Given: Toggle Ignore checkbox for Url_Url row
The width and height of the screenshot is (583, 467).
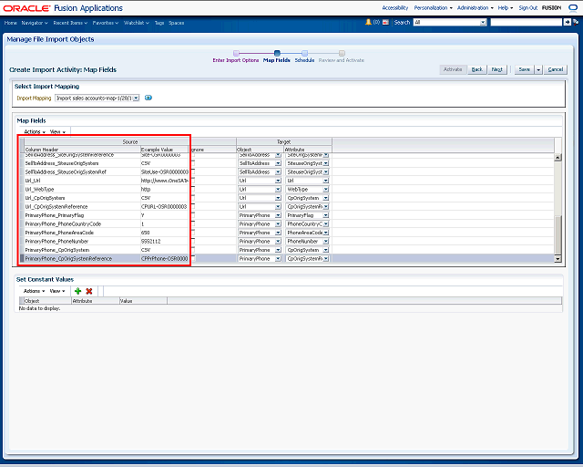Looking at the screenshot, I should tap(192, 181).
